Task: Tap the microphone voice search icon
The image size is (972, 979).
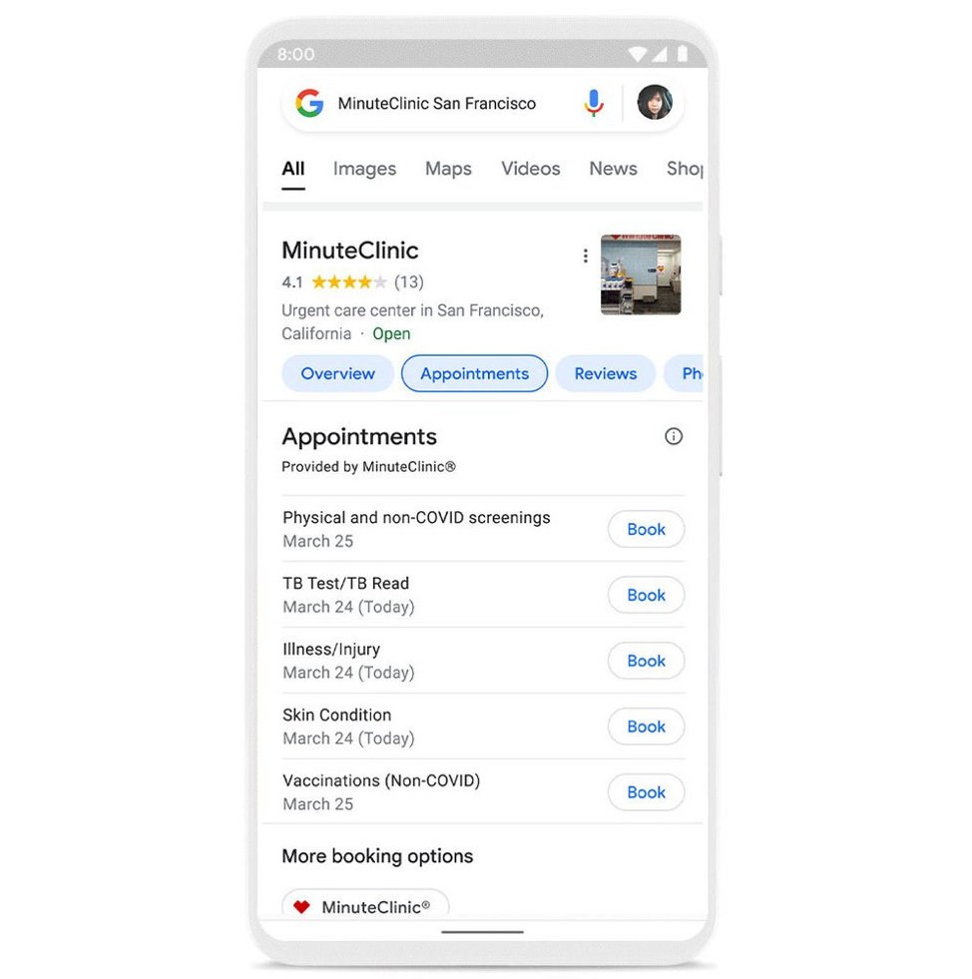Action: pos(593,103)
